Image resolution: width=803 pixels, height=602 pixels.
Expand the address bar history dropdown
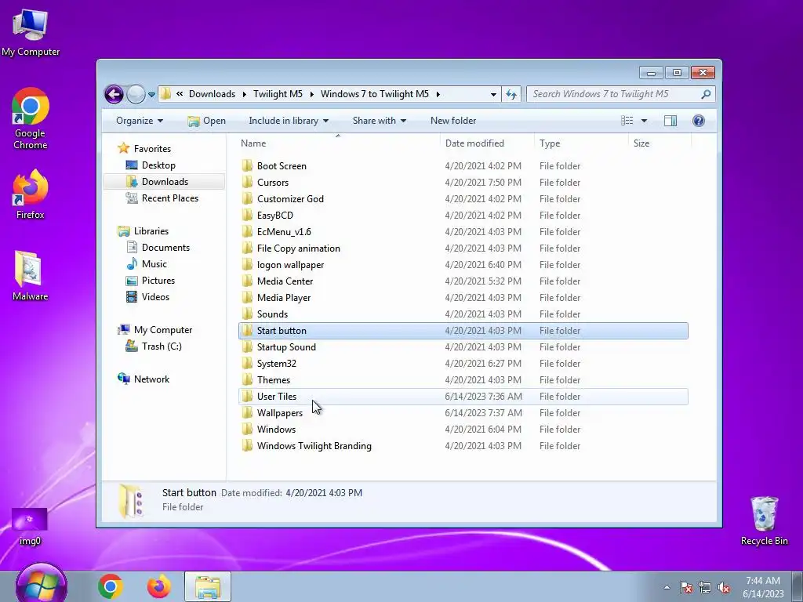[x=493, y=94]
